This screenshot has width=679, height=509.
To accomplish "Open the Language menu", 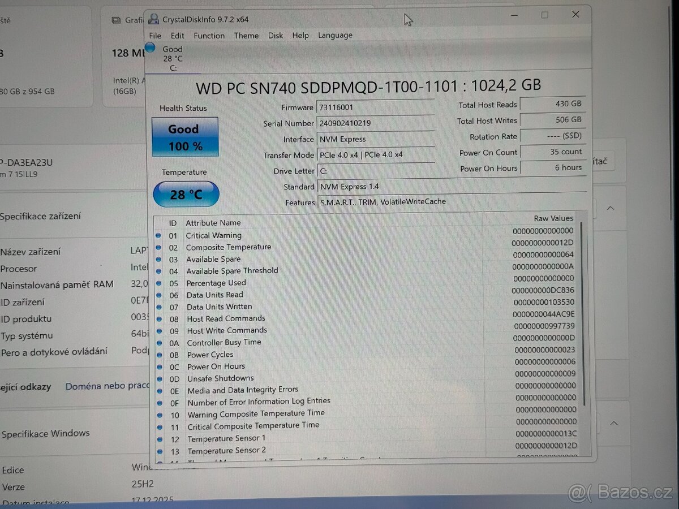I will (335, 35).
